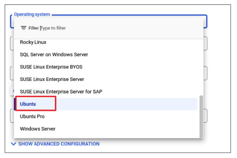Pick SUSE Linux Enterprise Server

(x=106, y=79)
